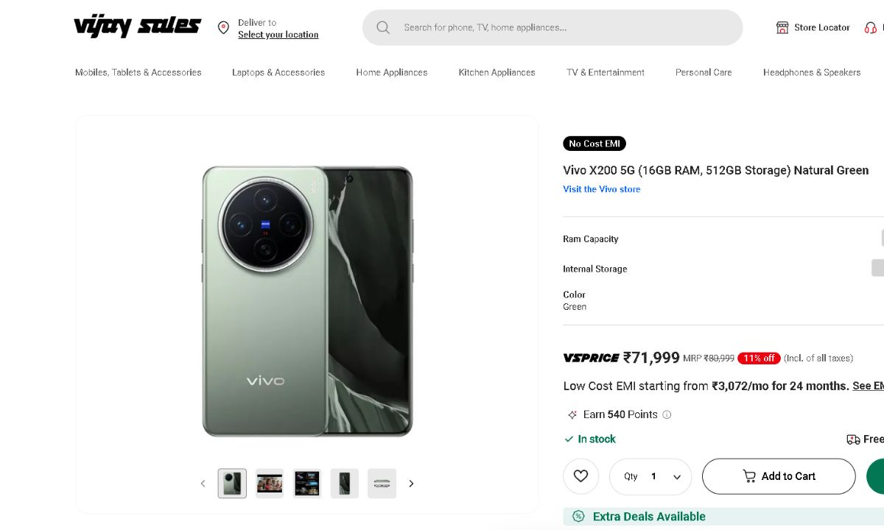Click the Earn Points info icon

pos(667,414)
